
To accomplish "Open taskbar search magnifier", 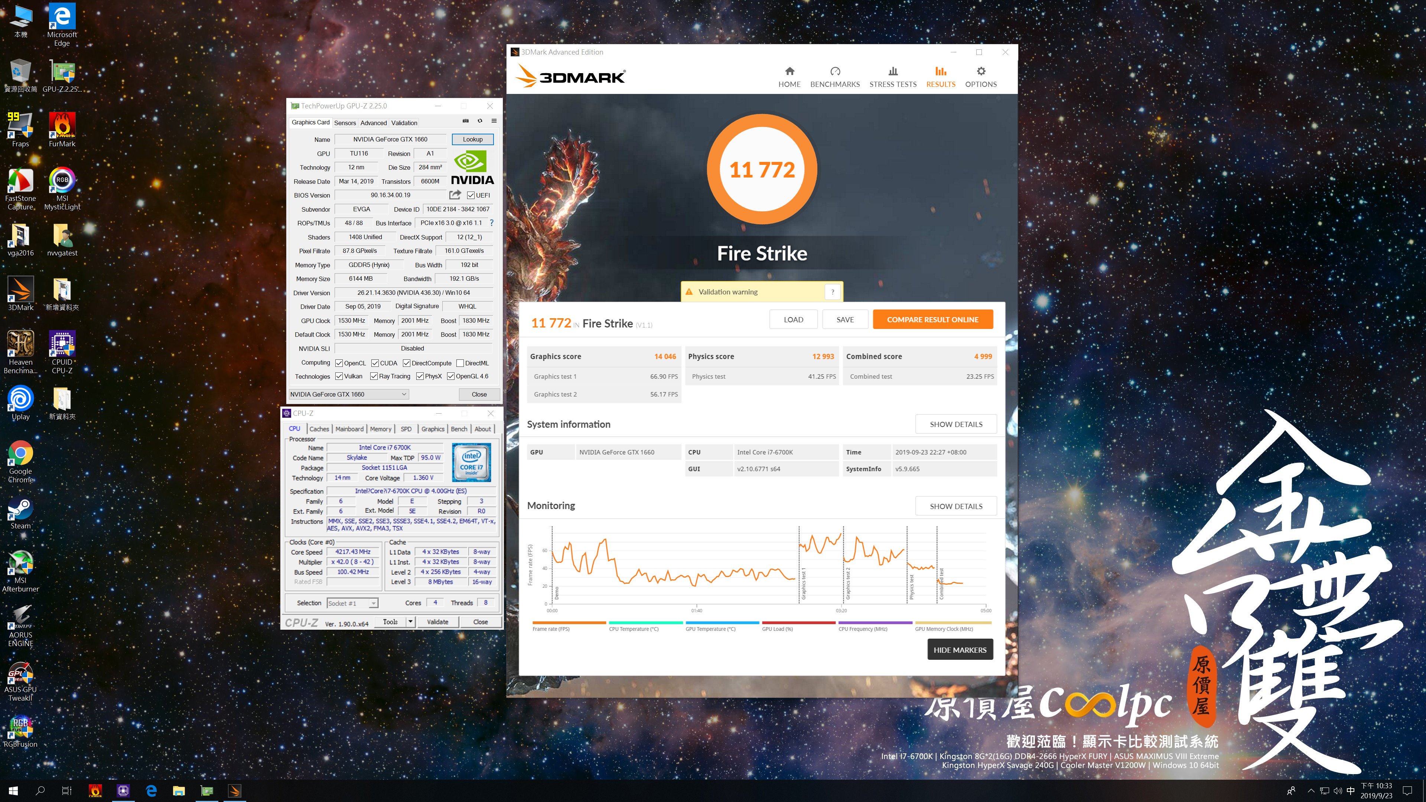I will tap(40, 791).
